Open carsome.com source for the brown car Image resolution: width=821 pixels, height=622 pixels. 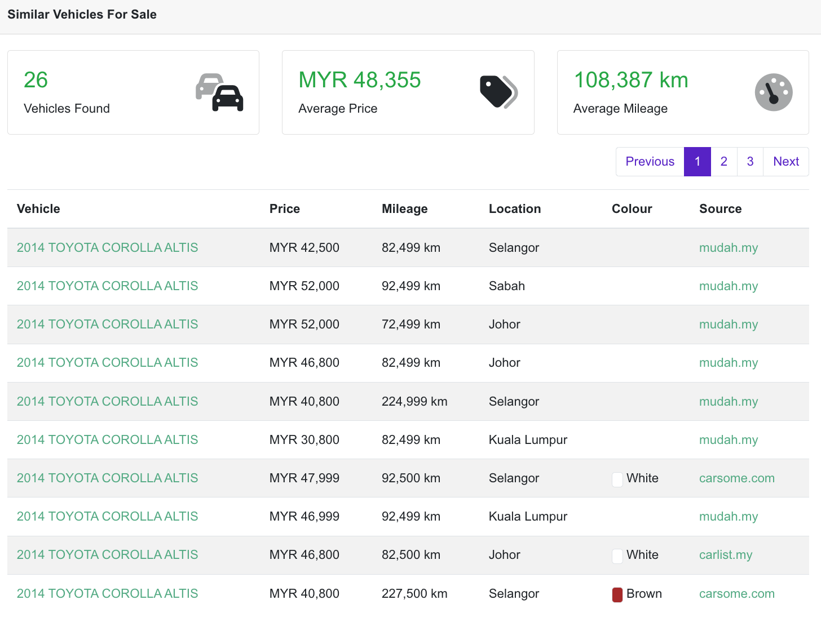click(736, 594)
